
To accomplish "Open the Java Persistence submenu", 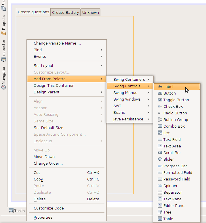I will pyautogui.click(x=130, y=119).
